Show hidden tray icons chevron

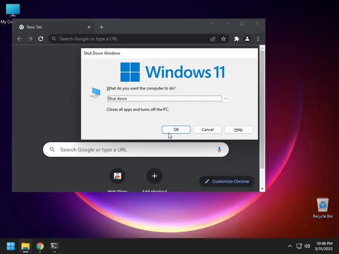(x=290, y=246)
